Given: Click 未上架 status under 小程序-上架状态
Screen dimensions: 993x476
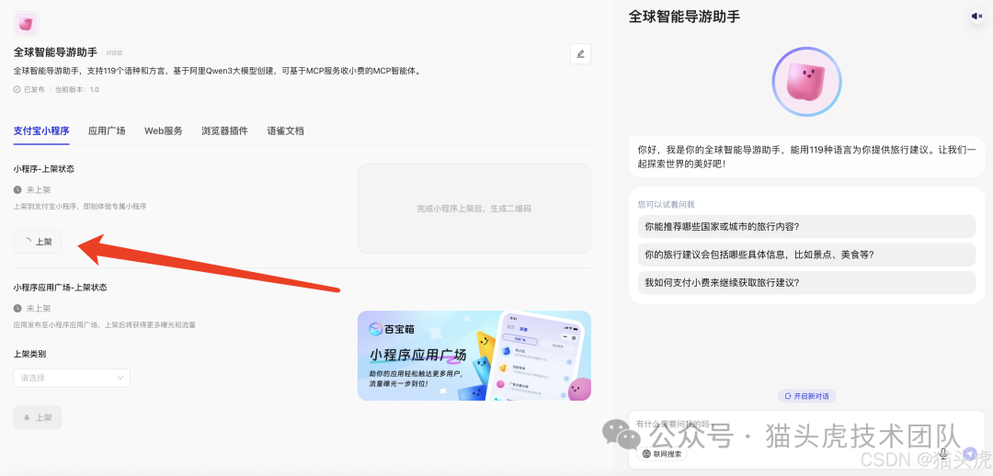Looking at the screenshot, I should click(x=32, y=189).
